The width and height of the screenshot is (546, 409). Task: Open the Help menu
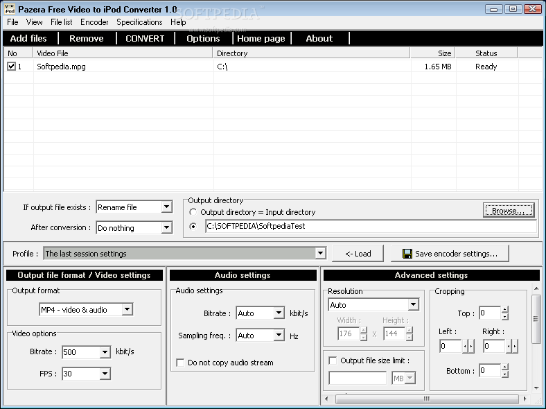pyautogui.click(x=178, y=22)
